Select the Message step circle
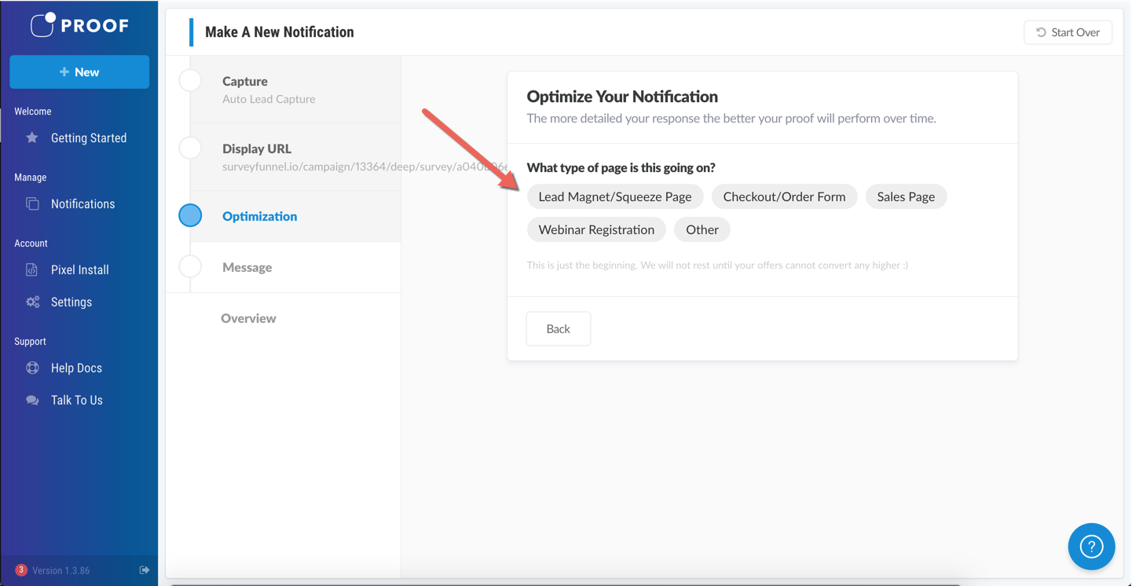The image size is (1132, 586). point(190,267)
